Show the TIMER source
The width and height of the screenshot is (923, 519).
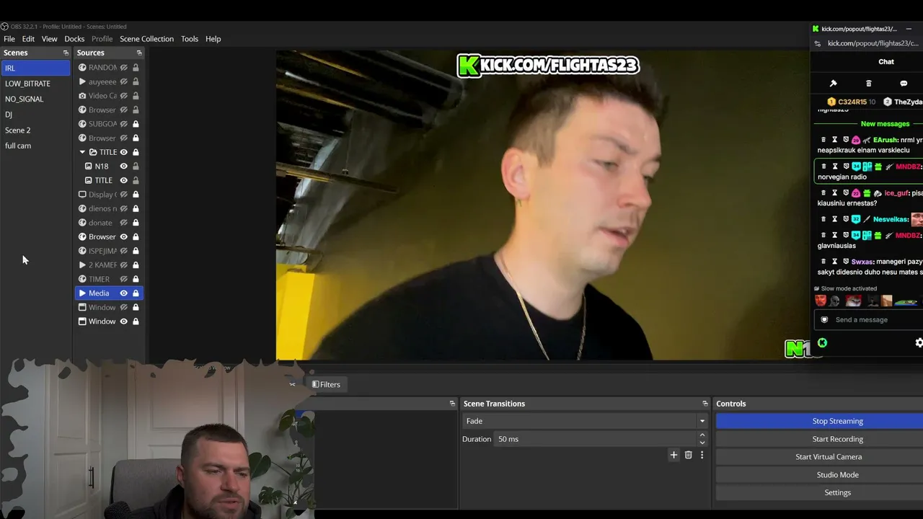124,279
